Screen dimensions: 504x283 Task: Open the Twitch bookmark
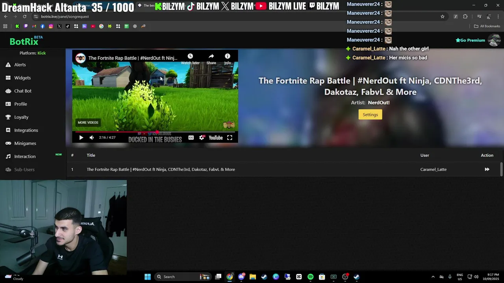26,26
